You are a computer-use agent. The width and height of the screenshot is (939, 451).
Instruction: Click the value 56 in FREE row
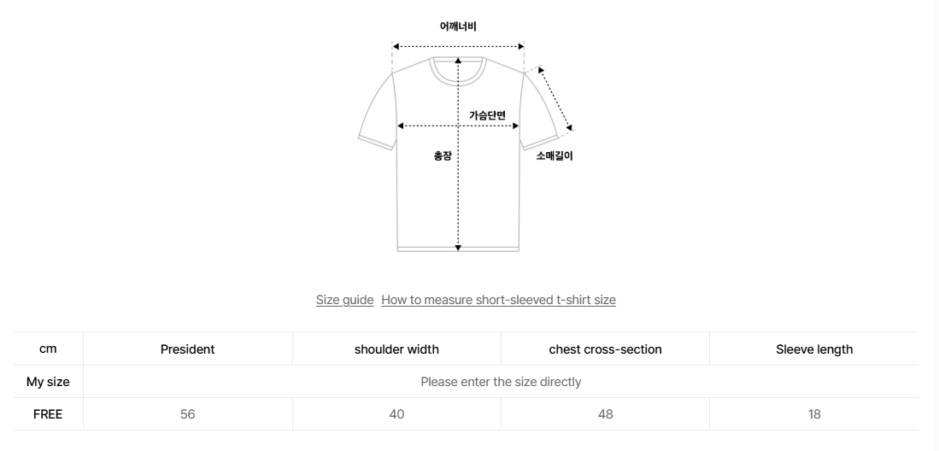[x=187, y=414]
